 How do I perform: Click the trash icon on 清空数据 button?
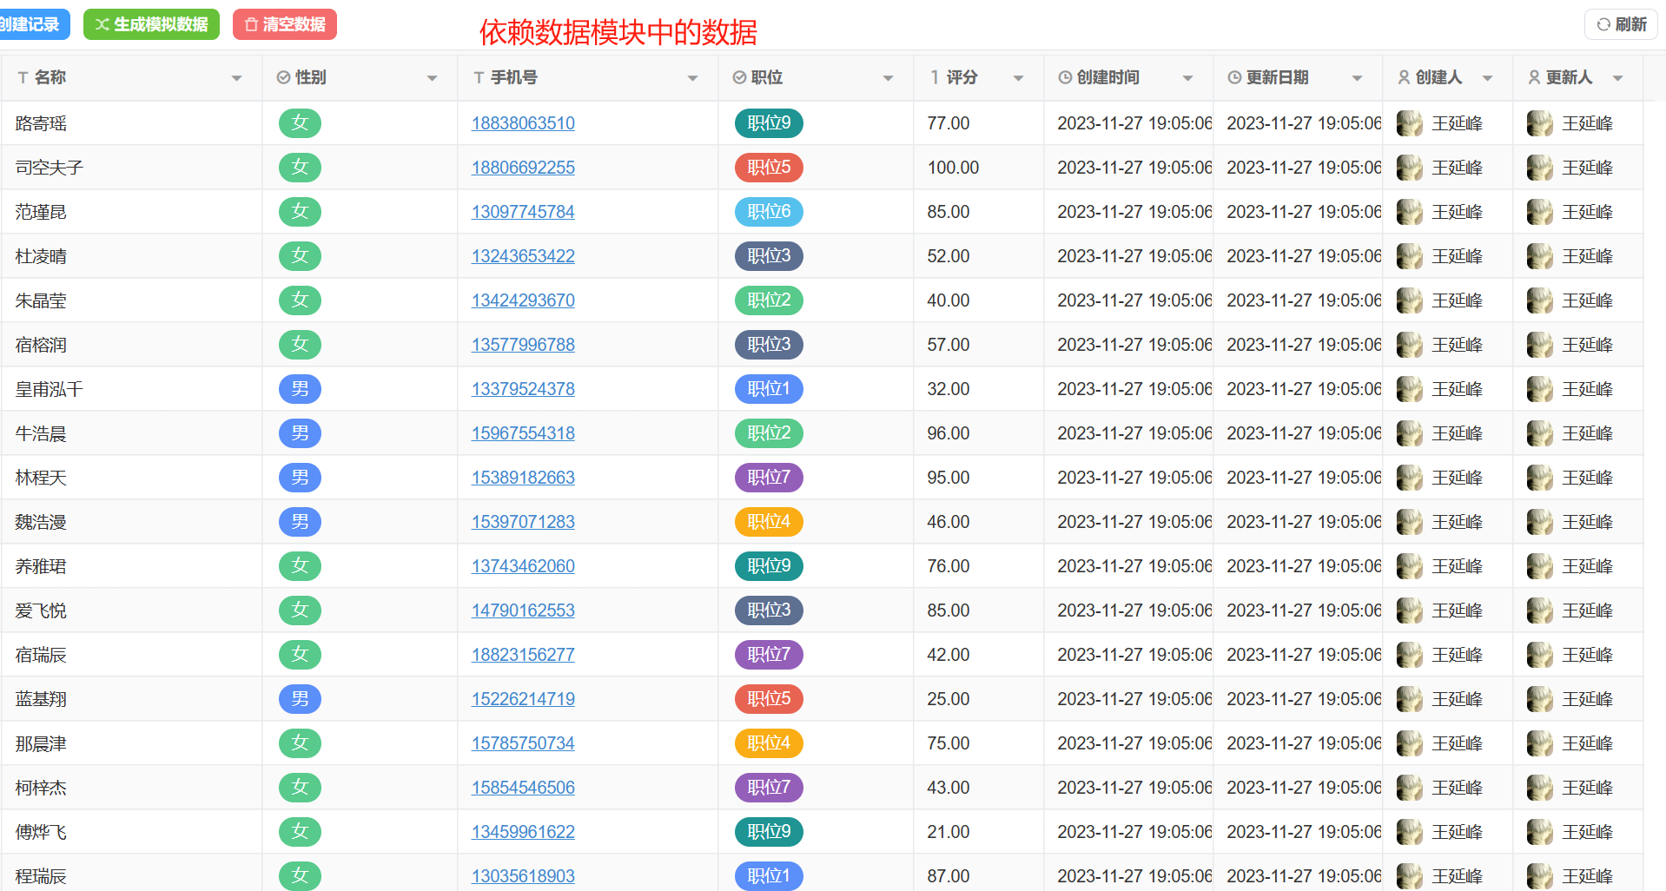(x=251, y=24)
